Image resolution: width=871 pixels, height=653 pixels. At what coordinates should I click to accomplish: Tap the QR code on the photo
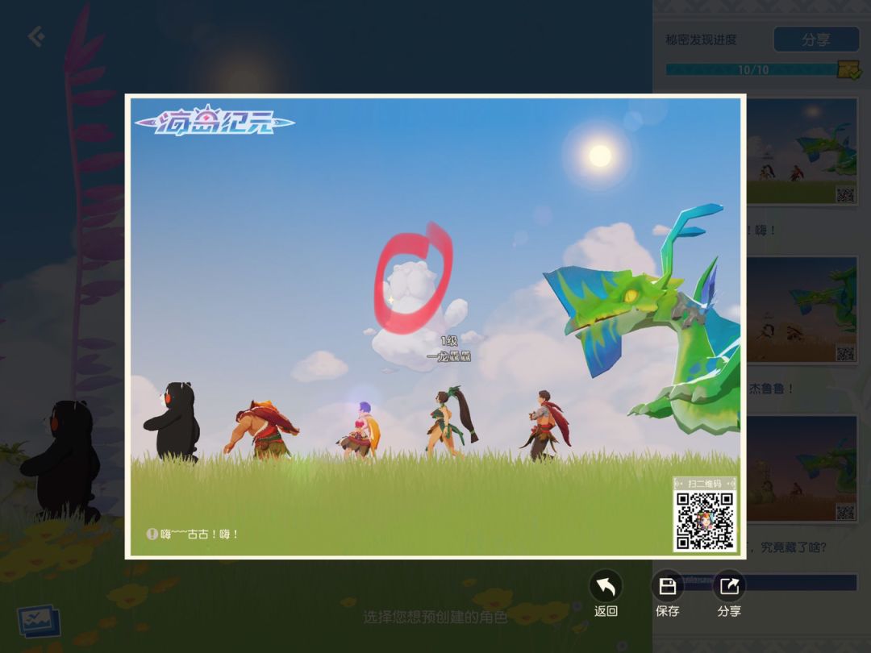(x=705, y=520)
